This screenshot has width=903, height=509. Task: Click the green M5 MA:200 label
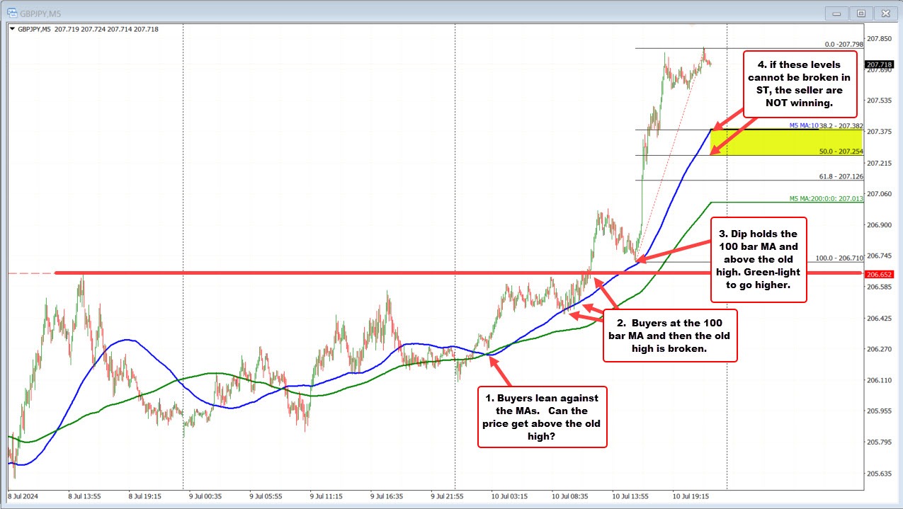tap(825, 199)
